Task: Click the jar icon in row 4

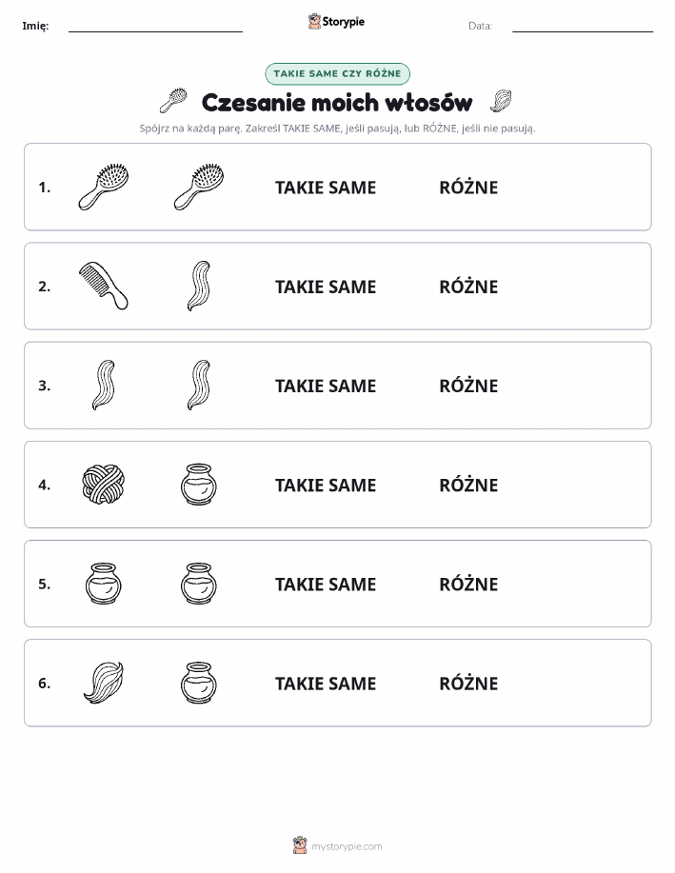Action: 199,485
